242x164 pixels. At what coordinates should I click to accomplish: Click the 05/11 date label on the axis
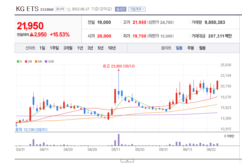click(x=116, y=150)
